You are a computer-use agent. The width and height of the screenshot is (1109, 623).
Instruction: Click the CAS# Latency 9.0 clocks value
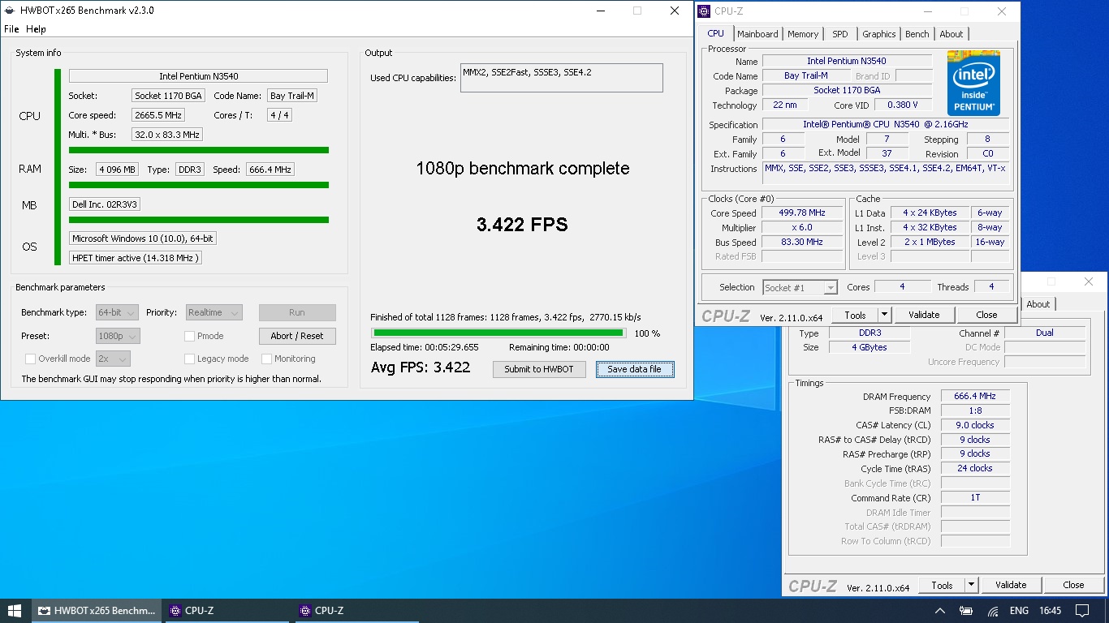pyautogui.click(x=975, y=425)
